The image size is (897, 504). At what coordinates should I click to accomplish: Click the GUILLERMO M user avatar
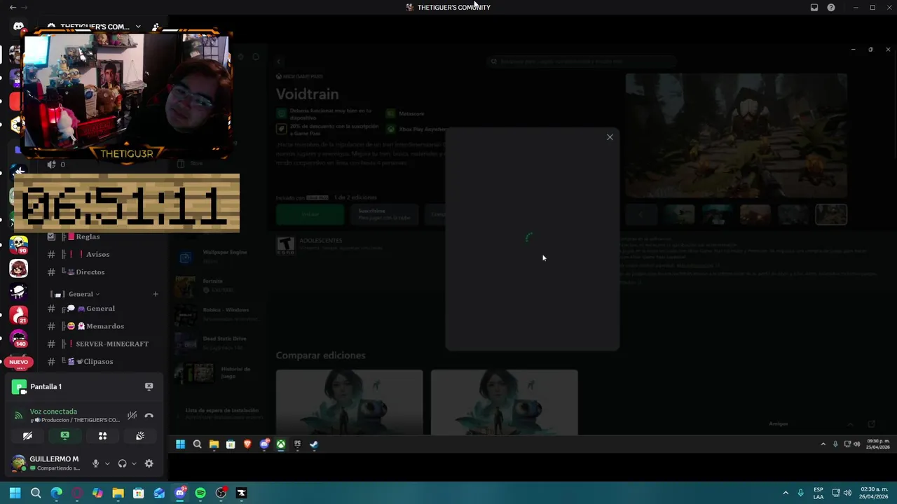pyautogui.click(x=19, y=463)
